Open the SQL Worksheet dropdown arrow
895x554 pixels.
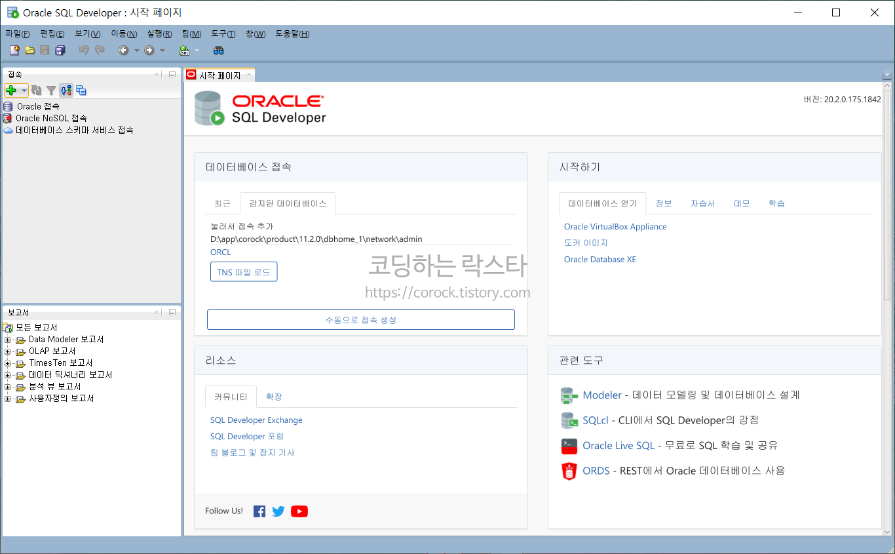[x=197, y=50]
